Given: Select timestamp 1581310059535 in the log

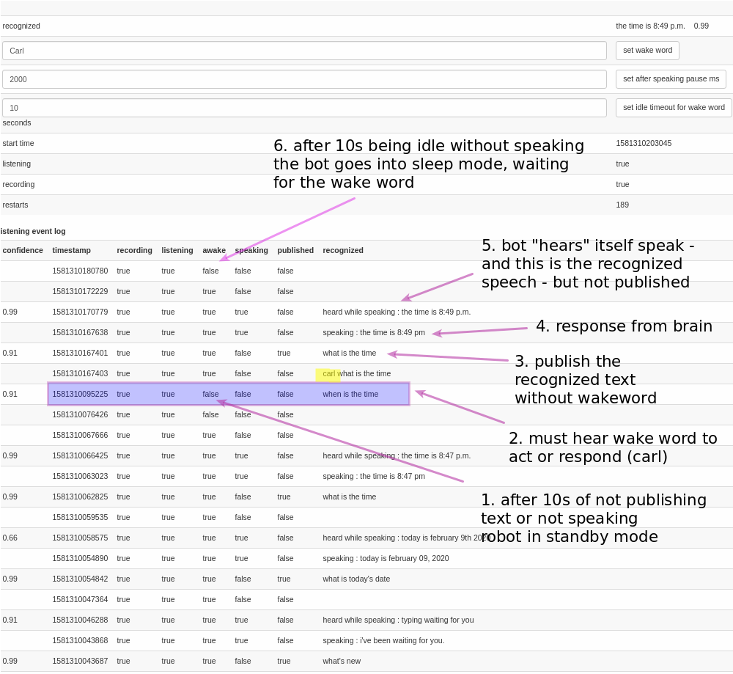Looking at the screenshot, I should pos(80,517).
